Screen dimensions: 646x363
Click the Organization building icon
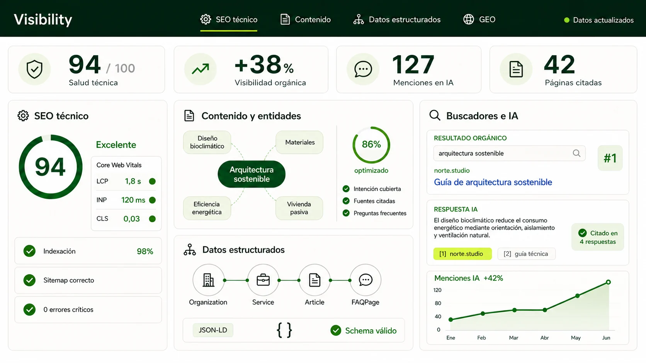click(x=209, y=280)
